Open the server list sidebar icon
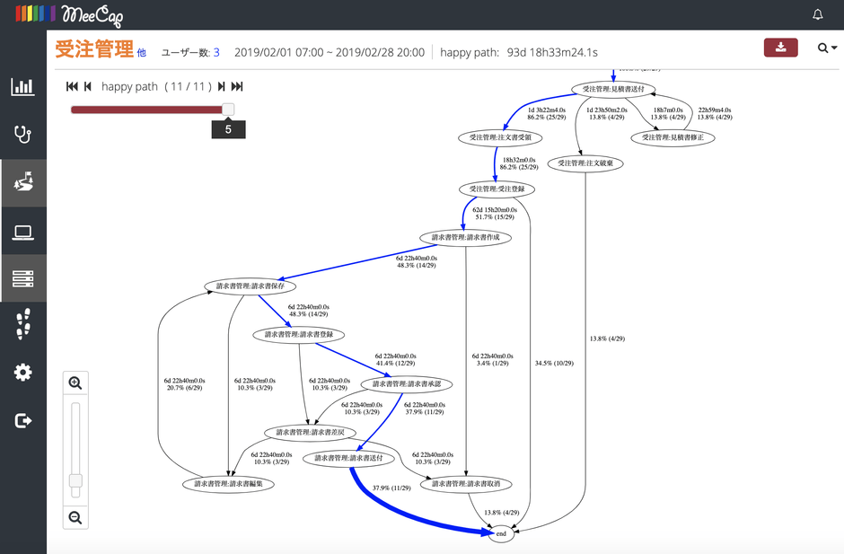The height and width of the screenshot is (554, 844). coord(22,279)
